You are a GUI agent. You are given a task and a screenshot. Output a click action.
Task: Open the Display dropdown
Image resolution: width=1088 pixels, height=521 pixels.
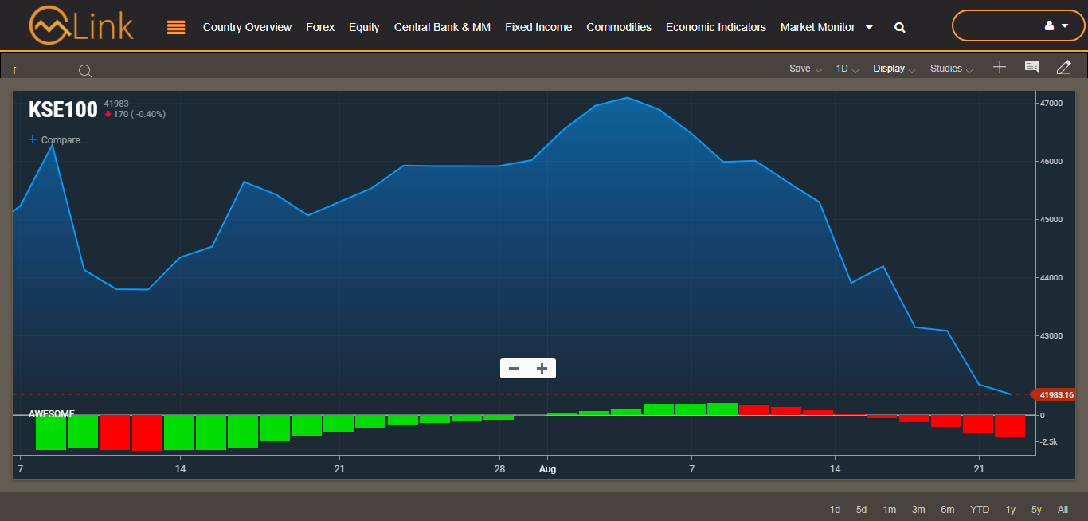point(894,69)
